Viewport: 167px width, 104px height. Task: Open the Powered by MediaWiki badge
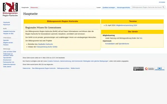coord(149,69)
